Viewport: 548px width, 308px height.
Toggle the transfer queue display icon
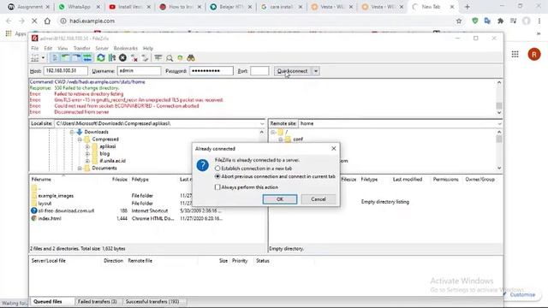coord(87,58)
